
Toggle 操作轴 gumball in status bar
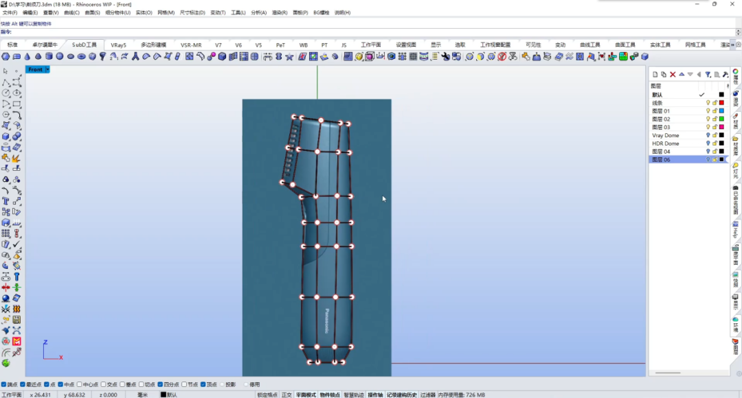375,395
